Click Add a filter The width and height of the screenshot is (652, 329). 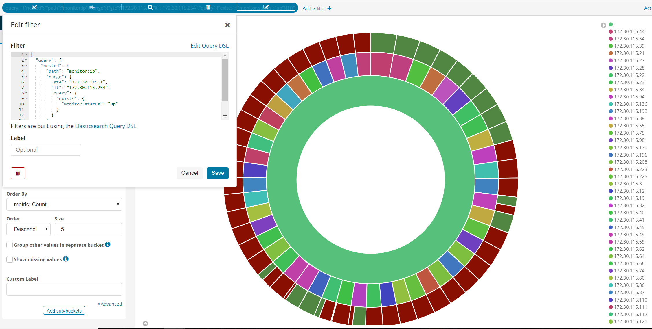(317, 8)
